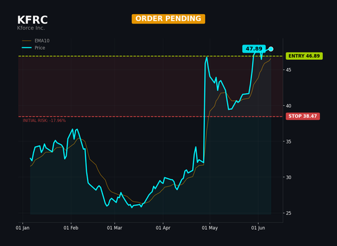
Task: Click the ENTRY 46.89 label
Action: click(x=304, y=56)
